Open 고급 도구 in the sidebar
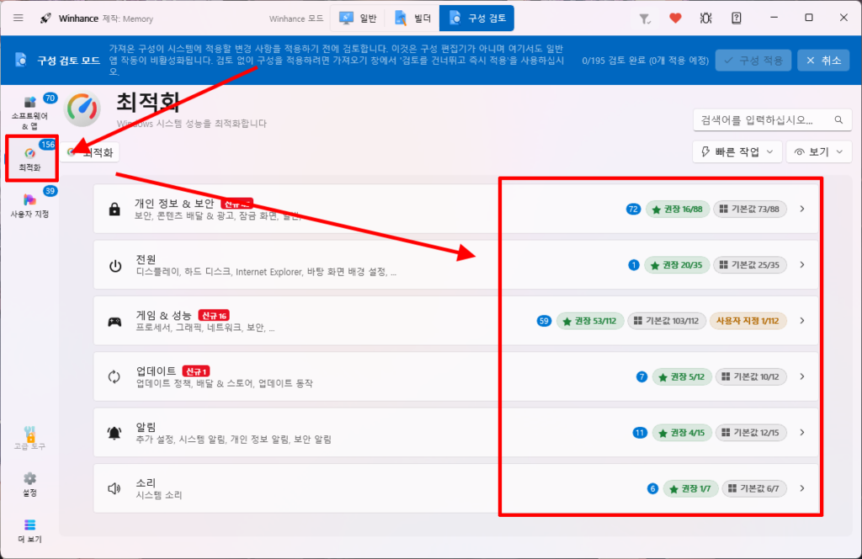 [29, 438]
